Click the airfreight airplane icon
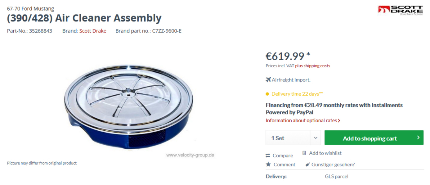Screen dimensions: 430x185 (x=268, y=80)
